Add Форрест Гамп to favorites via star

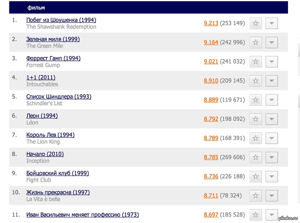[255, 62]
